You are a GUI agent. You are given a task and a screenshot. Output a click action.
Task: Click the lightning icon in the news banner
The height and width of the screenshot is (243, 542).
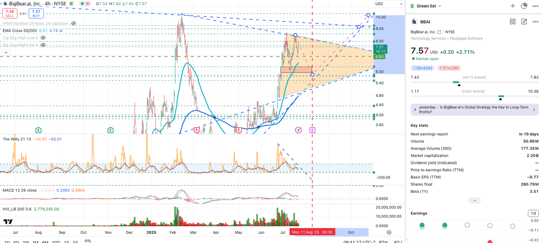(415, 109)
